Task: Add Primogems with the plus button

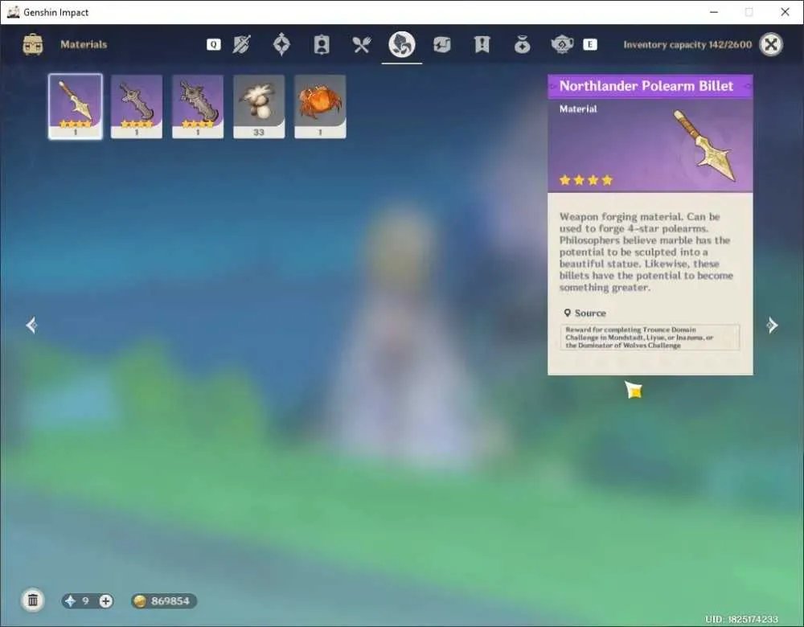Action: 105,600
